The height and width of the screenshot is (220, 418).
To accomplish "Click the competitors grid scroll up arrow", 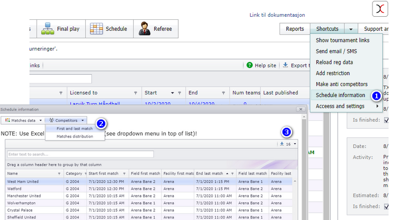I will [295, 181].
